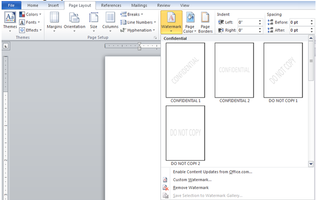Adjust the Spacing Before stepper arrows
The image size is (316, 200).
click(312, 22)
